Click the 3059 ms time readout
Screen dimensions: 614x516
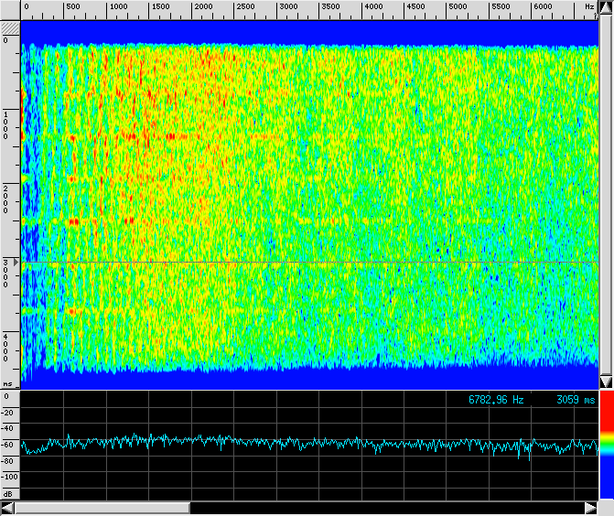coord(575,400)
